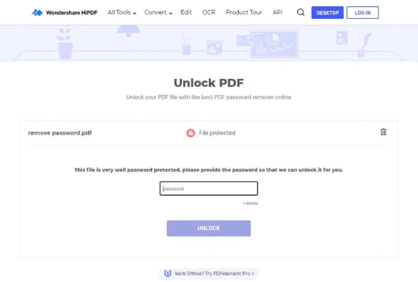Image resolution: width=418 pixels, height=282 pixels.
Task: Focus the password input field
Action: 209,188
